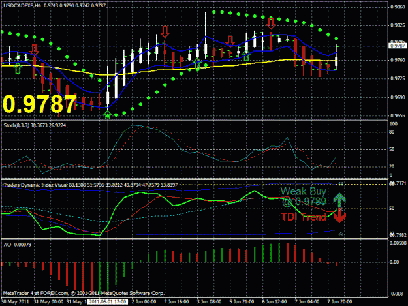Click the 0.9860 price axis label
The width and height of the screenshot is (408, 306).
click(x=398, y=7)
